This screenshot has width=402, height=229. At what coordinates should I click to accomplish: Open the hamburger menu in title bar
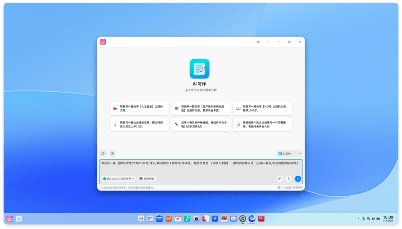269,42
